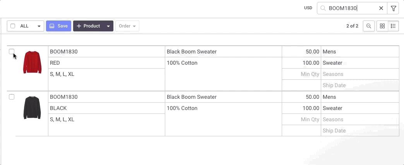Switch to grid view

(382, 26)
